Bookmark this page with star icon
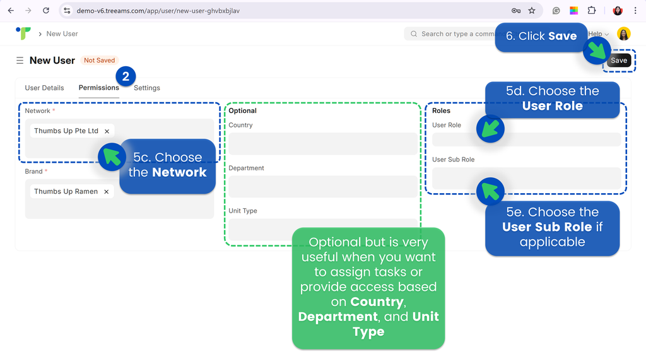The image size is (646, 359). point(532,11)
